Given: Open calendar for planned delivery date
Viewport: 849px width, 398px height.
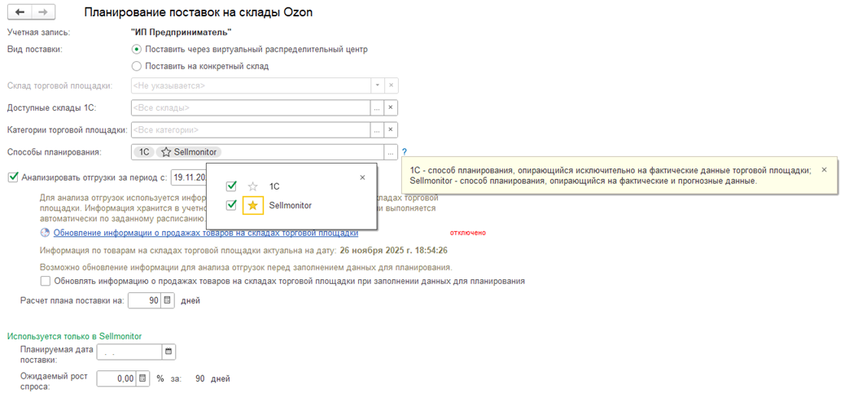Looking at the screenshot, I should 168,352.
